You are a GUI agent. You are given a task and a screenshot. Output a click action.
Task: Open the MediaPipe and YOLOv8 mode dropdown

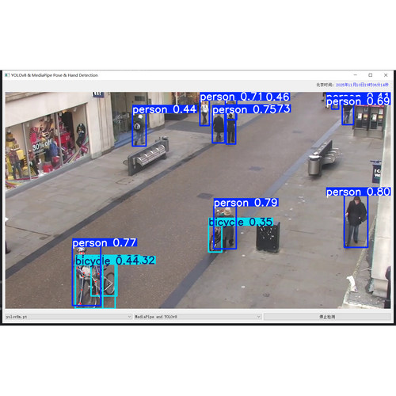click(198, 317)
